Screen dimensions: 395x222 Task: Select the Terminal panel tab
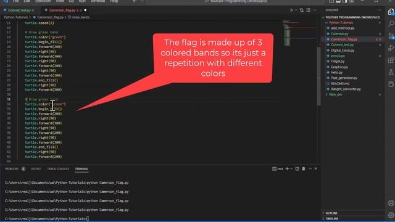tap(81, 169)
